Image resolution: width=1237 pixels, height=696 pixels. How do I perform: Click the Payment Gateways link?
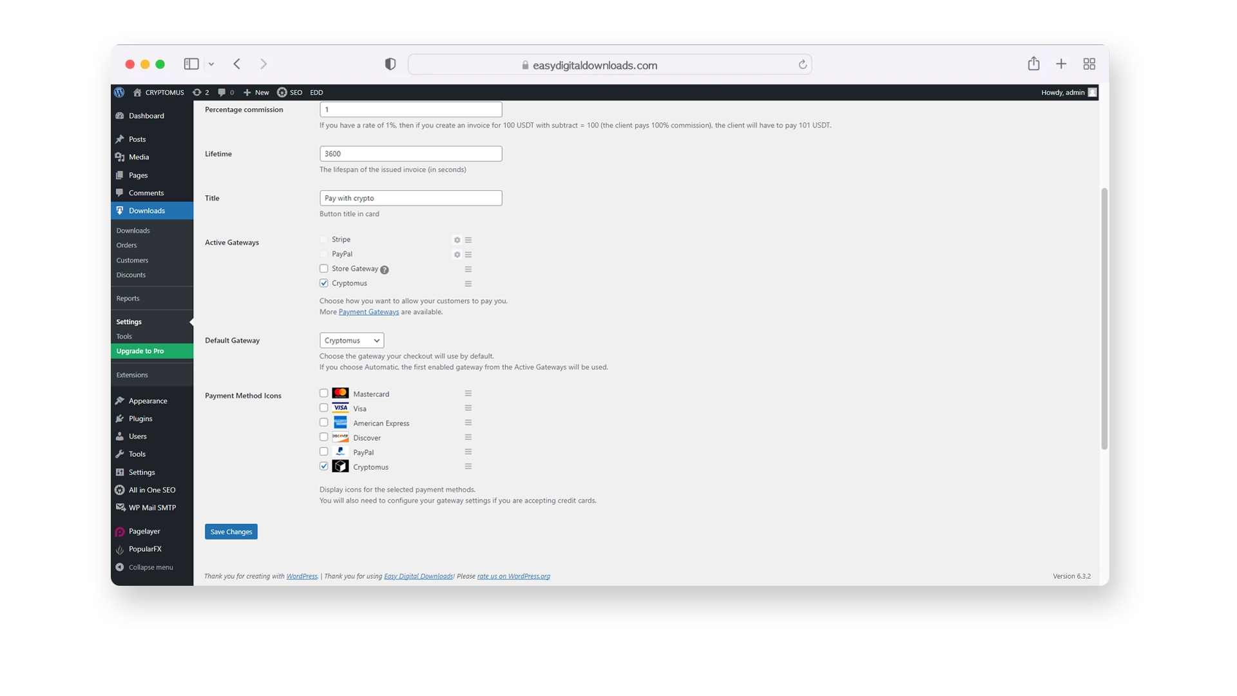pos(369,311)
